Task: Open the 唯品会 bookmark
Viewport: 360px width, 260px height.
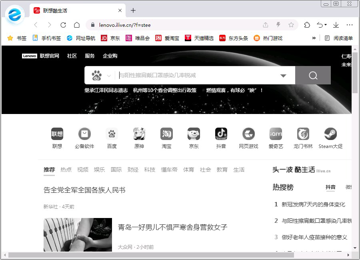Action: point(138,38)
